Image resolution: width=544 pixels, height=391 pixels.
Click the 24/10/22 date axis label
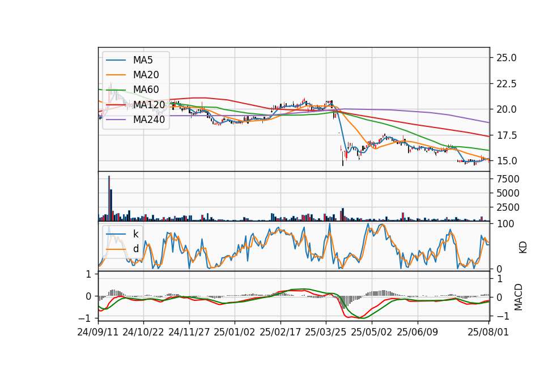point(143,332)
